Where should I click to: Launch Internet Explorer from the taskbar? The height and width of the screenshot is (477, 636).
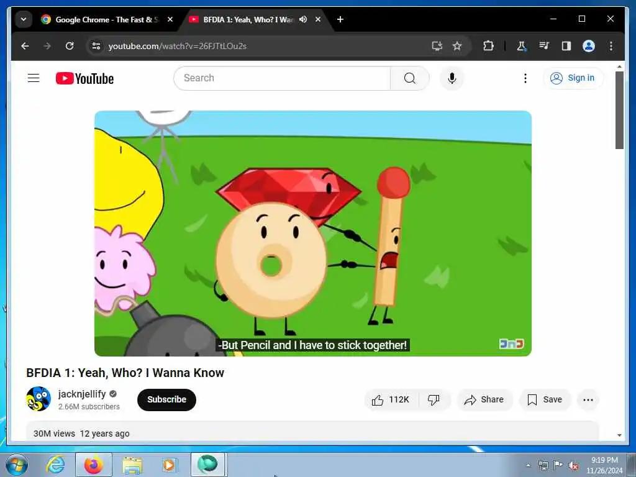click(x=55, y=465)
